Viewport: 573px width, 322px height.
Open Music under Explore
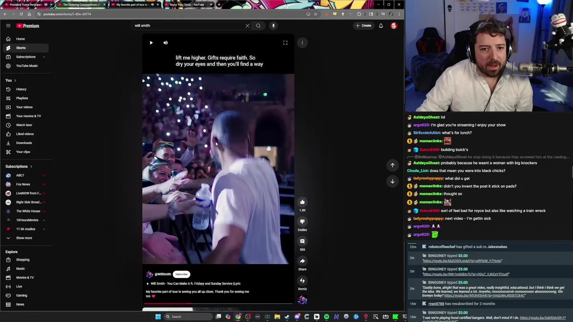(x=26, y=269)
